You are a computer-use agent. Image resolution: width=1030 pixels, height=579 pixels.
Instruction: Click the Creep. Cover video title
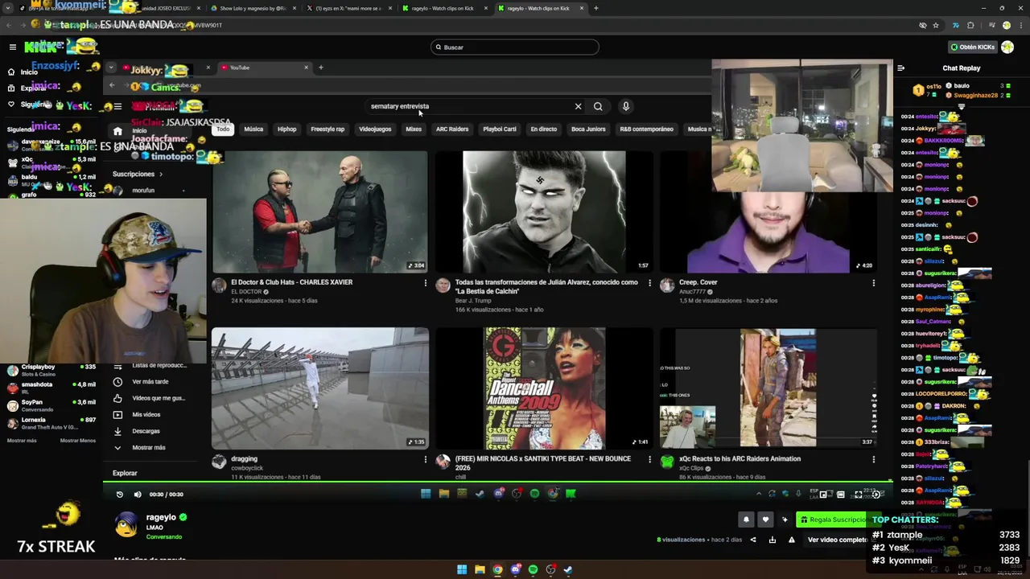(698, 282)
